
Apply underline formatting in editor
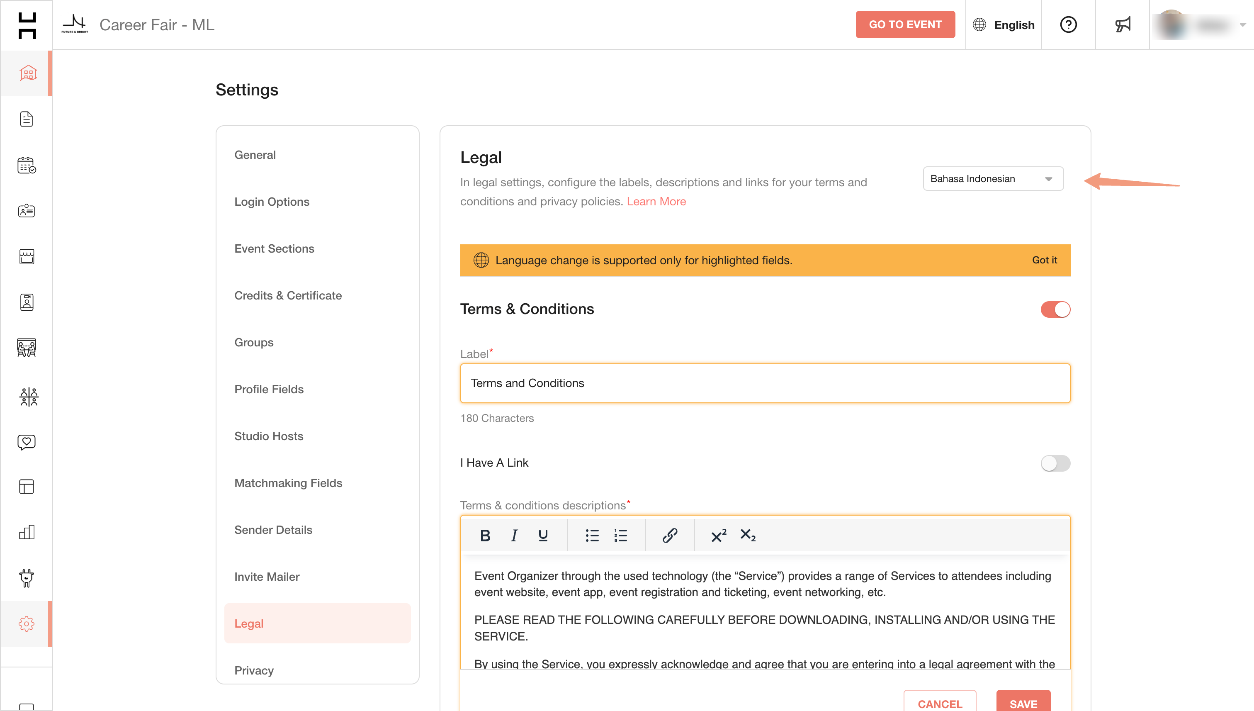(x=543, y=536)
